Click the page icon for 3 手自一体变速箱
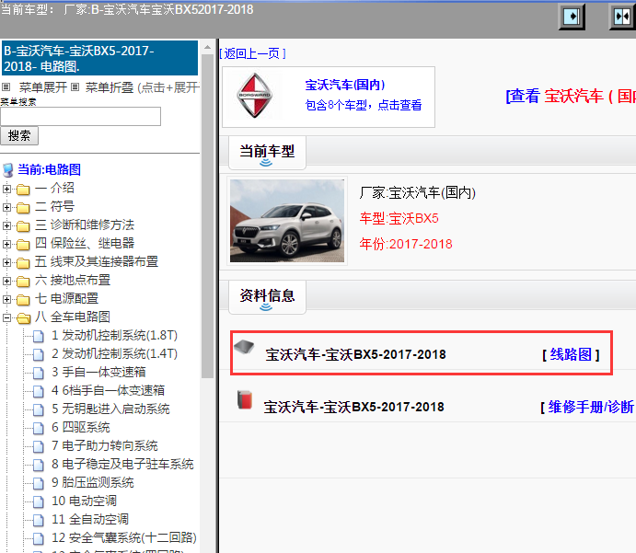The width and height of the screenshot is (636, 553). click(x=39, y=373)
